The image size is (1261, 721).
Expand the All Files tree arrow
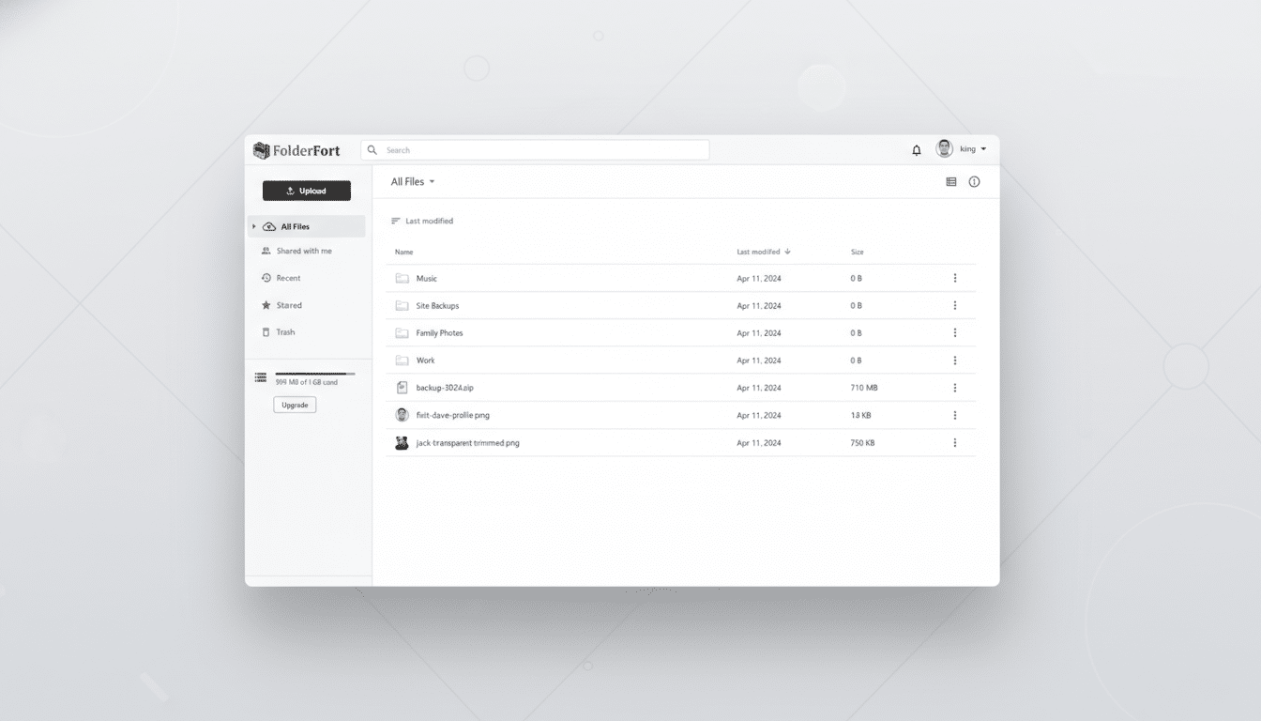pyautogui.click(x=253, y=226)
